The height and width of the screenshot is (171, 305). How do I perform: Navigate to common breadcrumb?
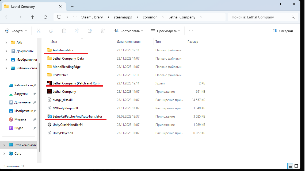150,17
